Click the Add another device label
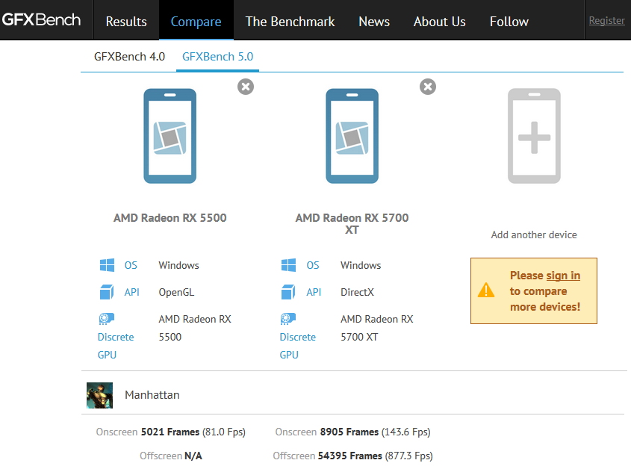The width and height of the screenshot is (631, 469). pyautogui.click(x=534, y=234)
